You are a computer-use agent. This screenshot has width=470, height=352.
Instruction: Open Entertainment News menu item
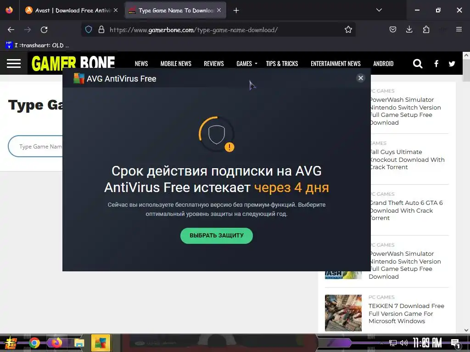(336, 63)
